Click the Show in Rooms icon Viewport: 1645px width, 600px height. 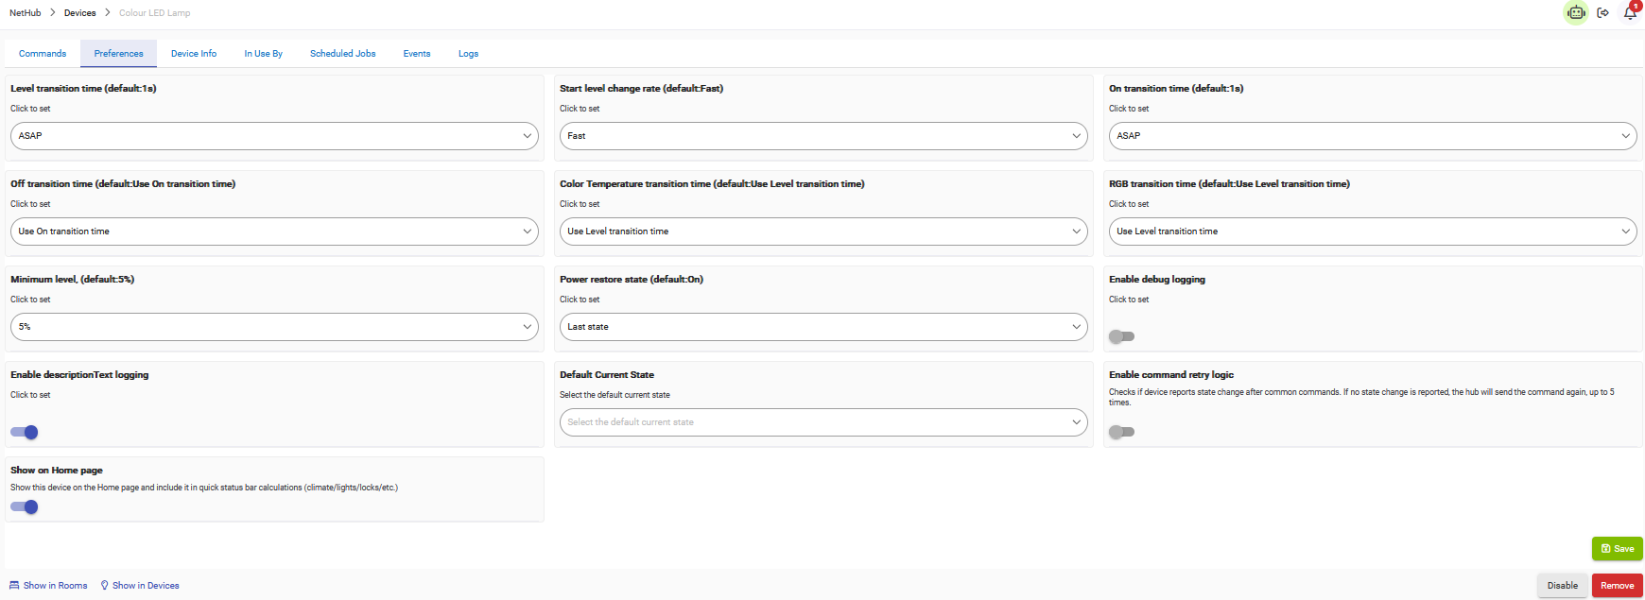tap(14, 586)
